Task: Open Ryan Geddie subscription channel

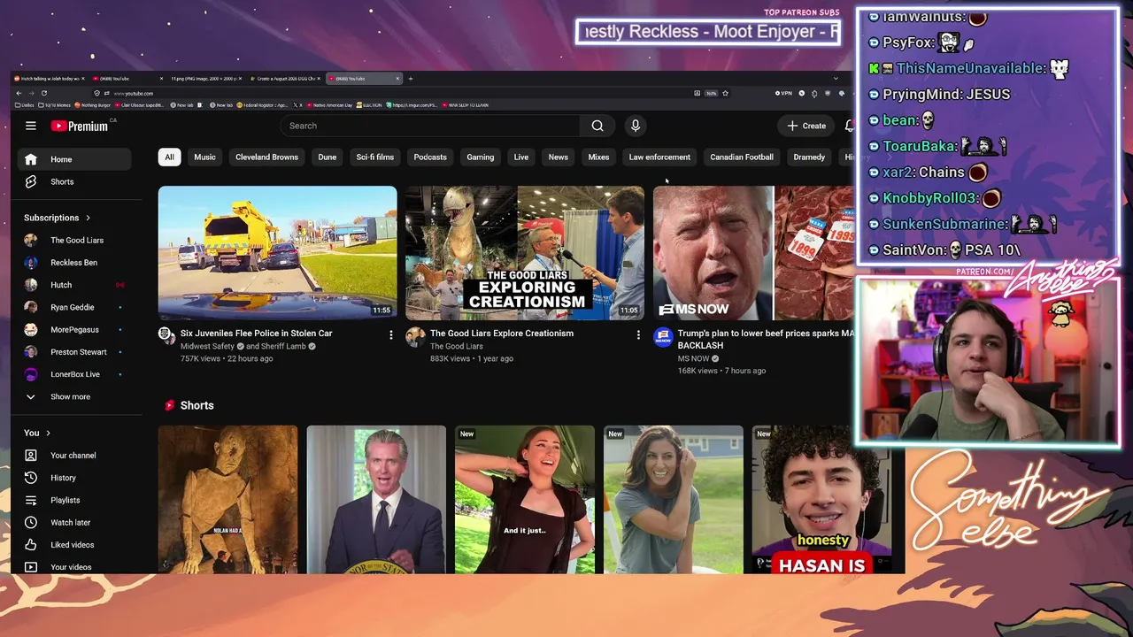Action: [74, 307]
